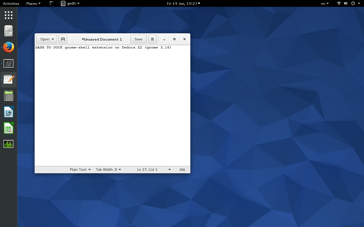Image resolution: width=364 pixels, height=227 pixels.
Task: Open the Terminal from the dock
Action: tap(9, 64)
